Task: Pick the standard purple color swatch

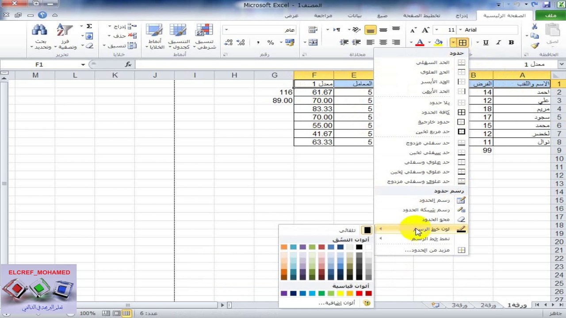Action: click(284, 293)
